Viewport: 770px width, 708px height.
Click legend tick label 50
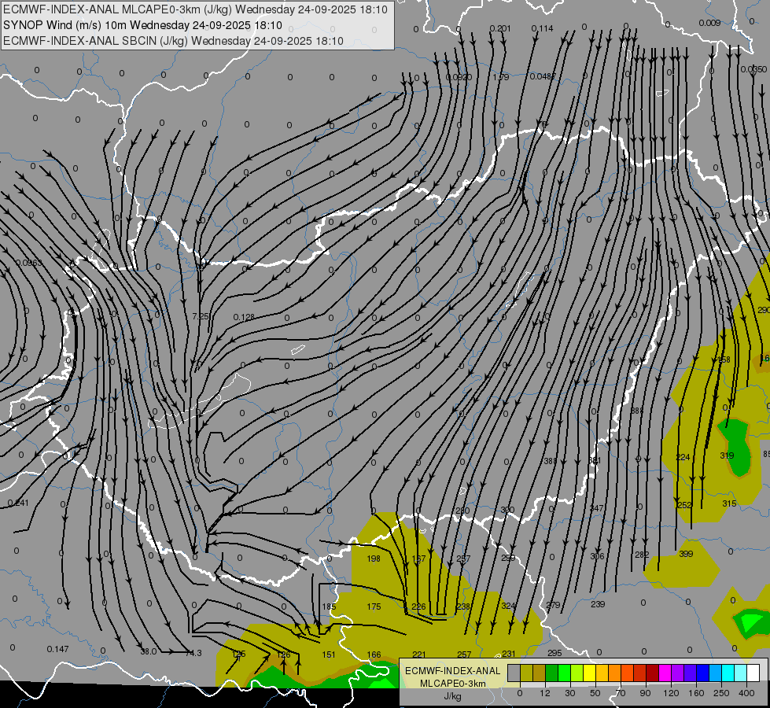pyautogui.click(x=595, y=693)
